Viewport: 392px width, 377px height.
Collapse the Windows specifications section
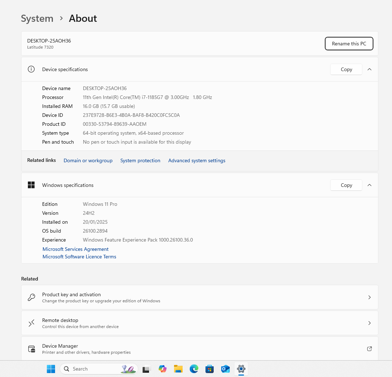pyautogui.click(x=369, y=185)
